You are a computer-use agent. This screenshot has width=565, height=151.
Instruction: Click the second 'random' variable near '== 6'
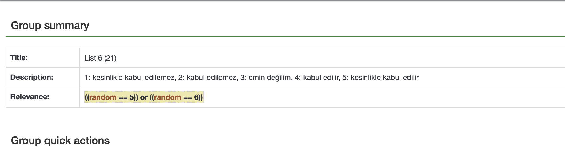click(167, 97)
